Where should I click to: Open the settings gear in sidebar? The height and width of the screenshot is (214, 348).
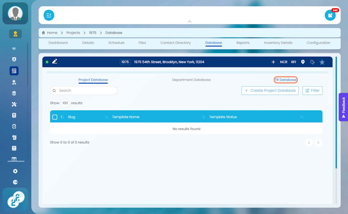click(x=15, y=171)
